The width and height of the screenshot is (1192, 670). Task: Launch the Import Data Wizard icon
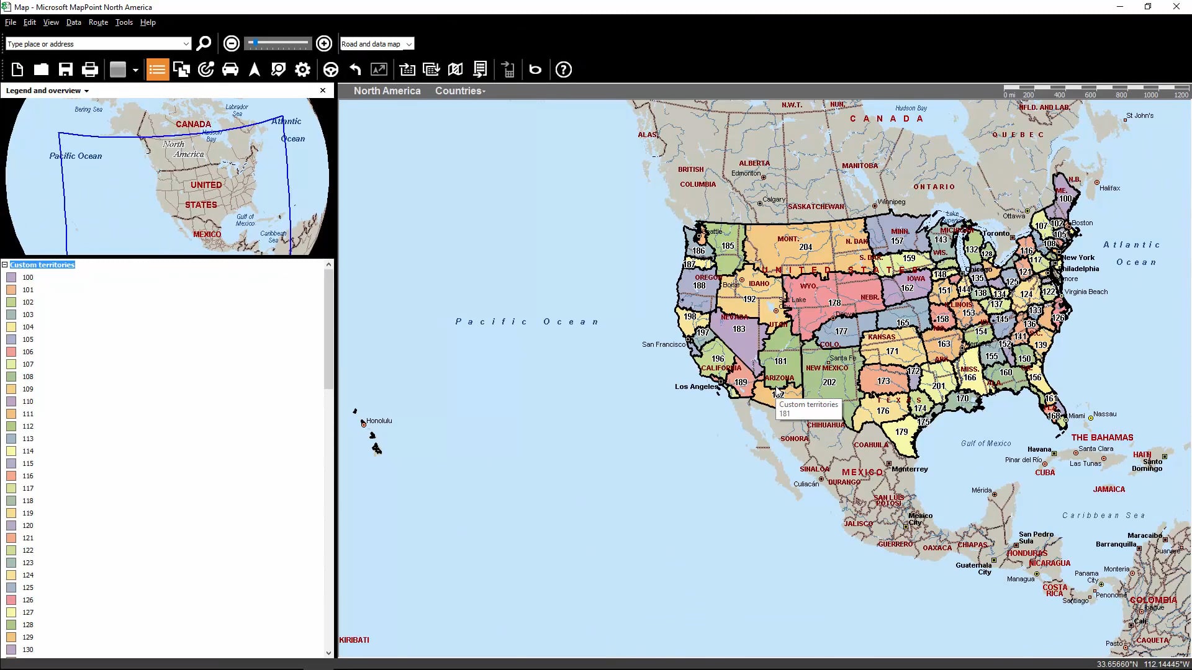pyautogui.click(x=407, y=69)
